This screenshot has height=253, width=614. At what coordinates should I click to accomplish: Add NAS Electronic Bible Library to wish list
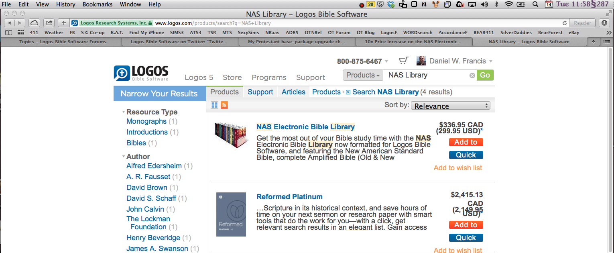tap(458, 168)
